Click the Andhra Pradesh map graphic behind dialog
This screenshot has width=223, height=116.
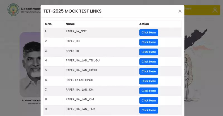[x=196, y=39]
